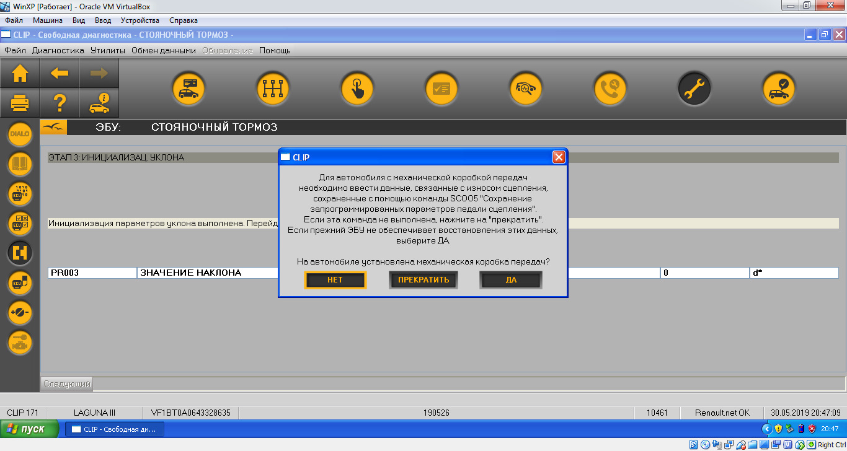Click the back arrow navigation icon

[60, 74]
